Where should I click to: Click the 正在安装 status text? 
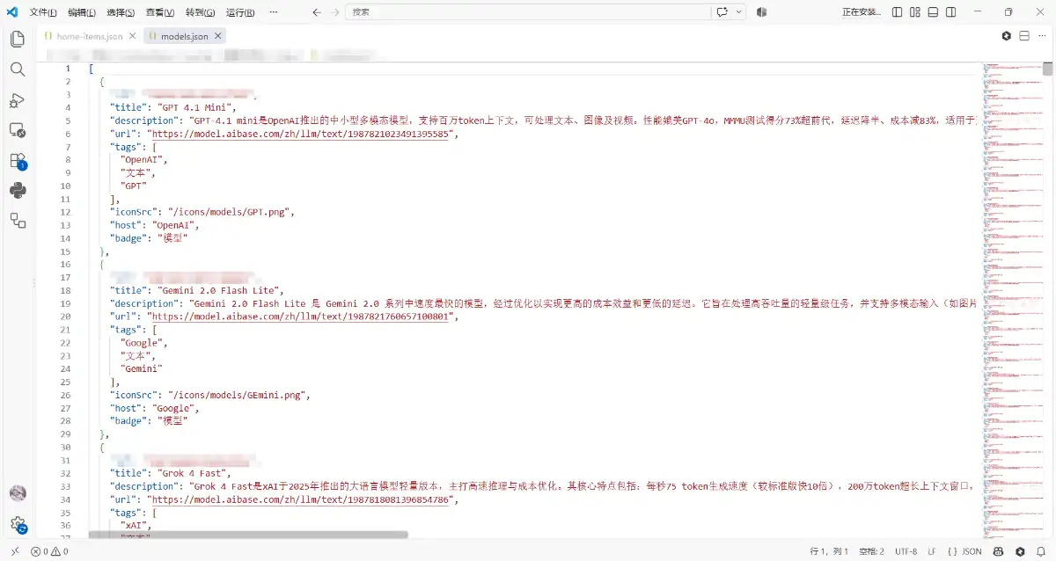861,12
